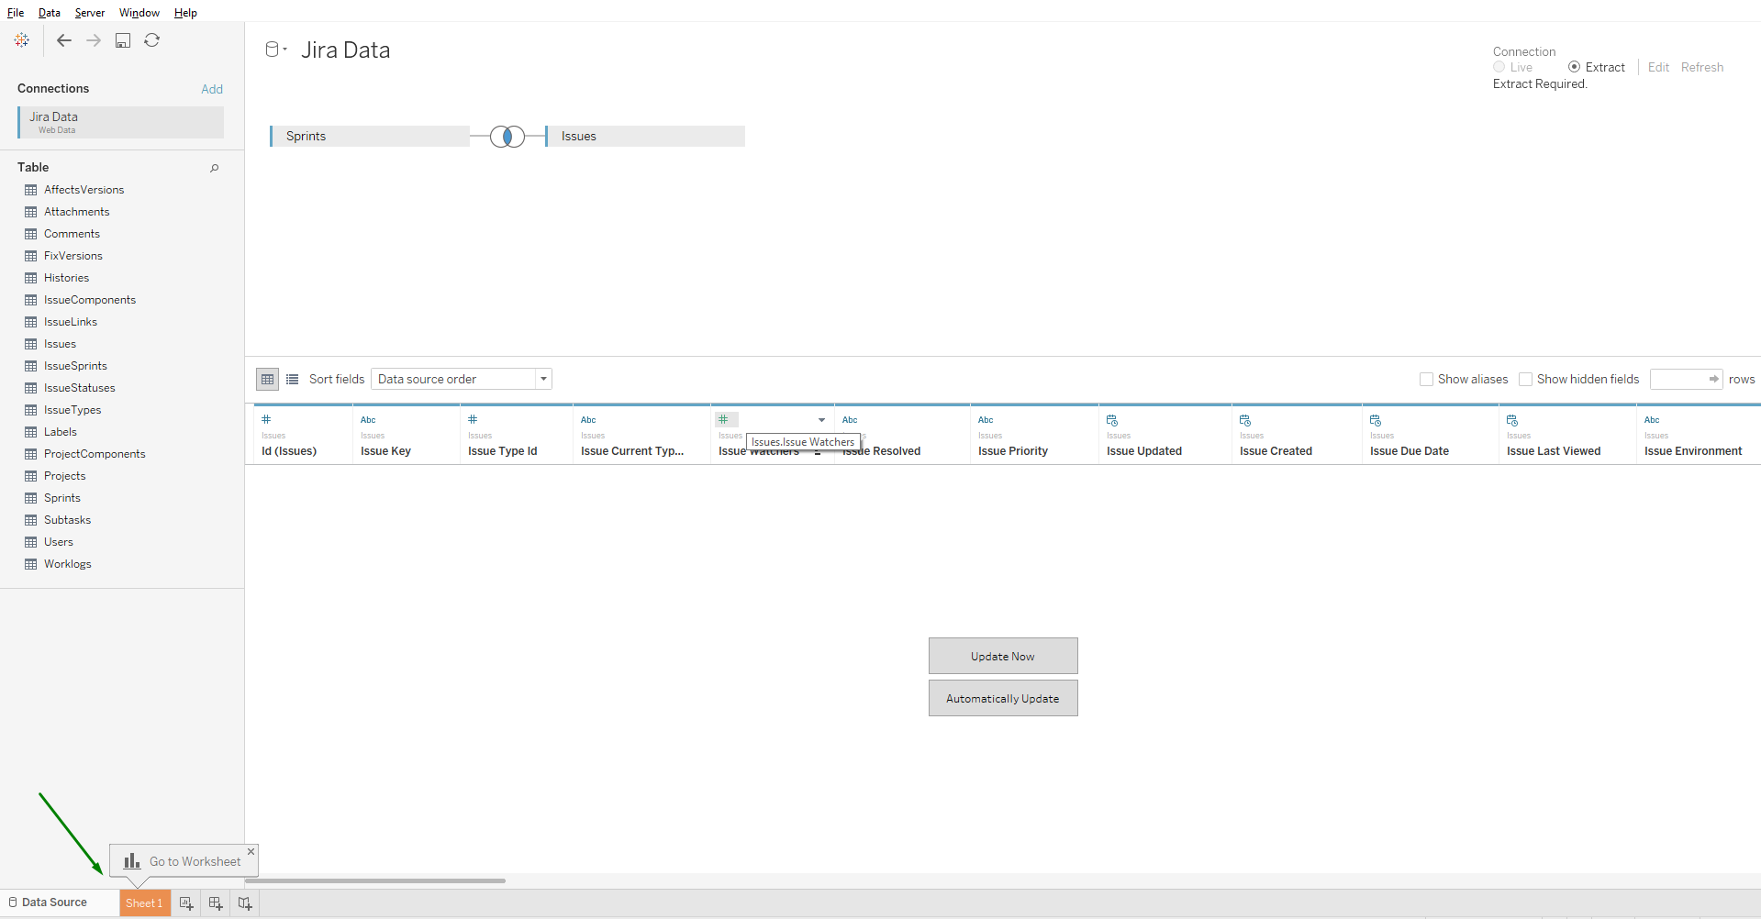The width and height of the screenshot is (1761, 919).
Task: Click the Go to Worksheet prompt
Action: (193, 861)
